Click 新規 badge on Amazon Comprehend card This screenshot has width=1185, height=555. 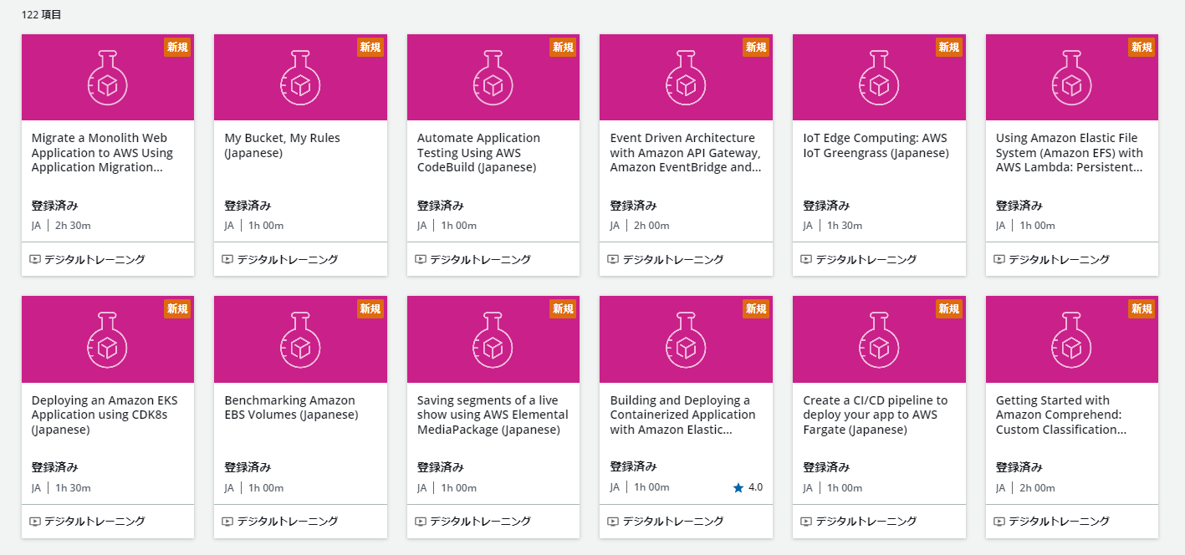1142,309
